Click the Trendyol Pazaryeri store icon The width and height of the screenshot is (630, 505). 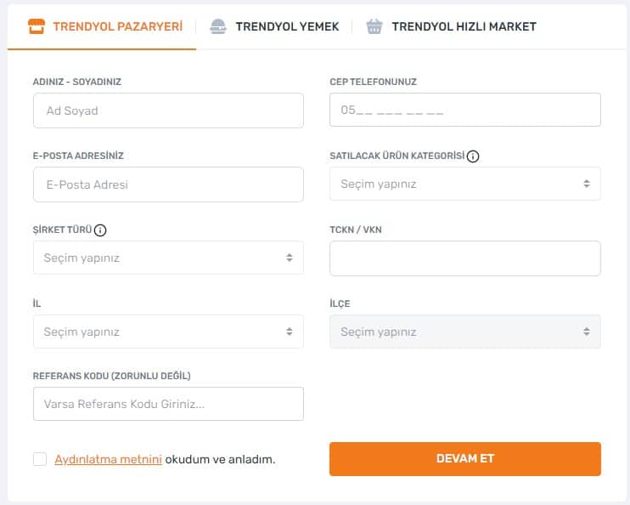(x=36, y=26)
